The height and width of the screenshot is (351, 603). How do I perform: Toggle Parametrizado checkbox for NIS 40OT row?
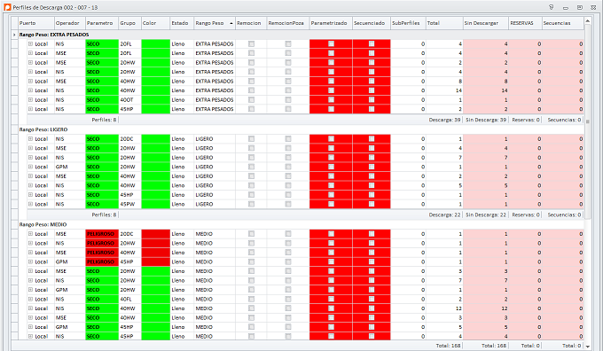tap(331, 99)
